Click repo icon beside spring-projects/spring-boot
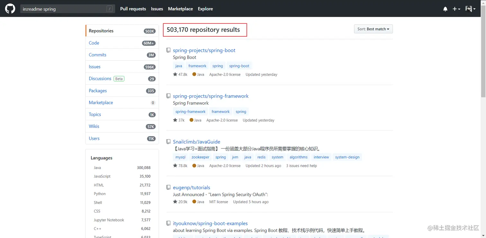Viewport: 486px width, 238px height. (x=168, y=50)
